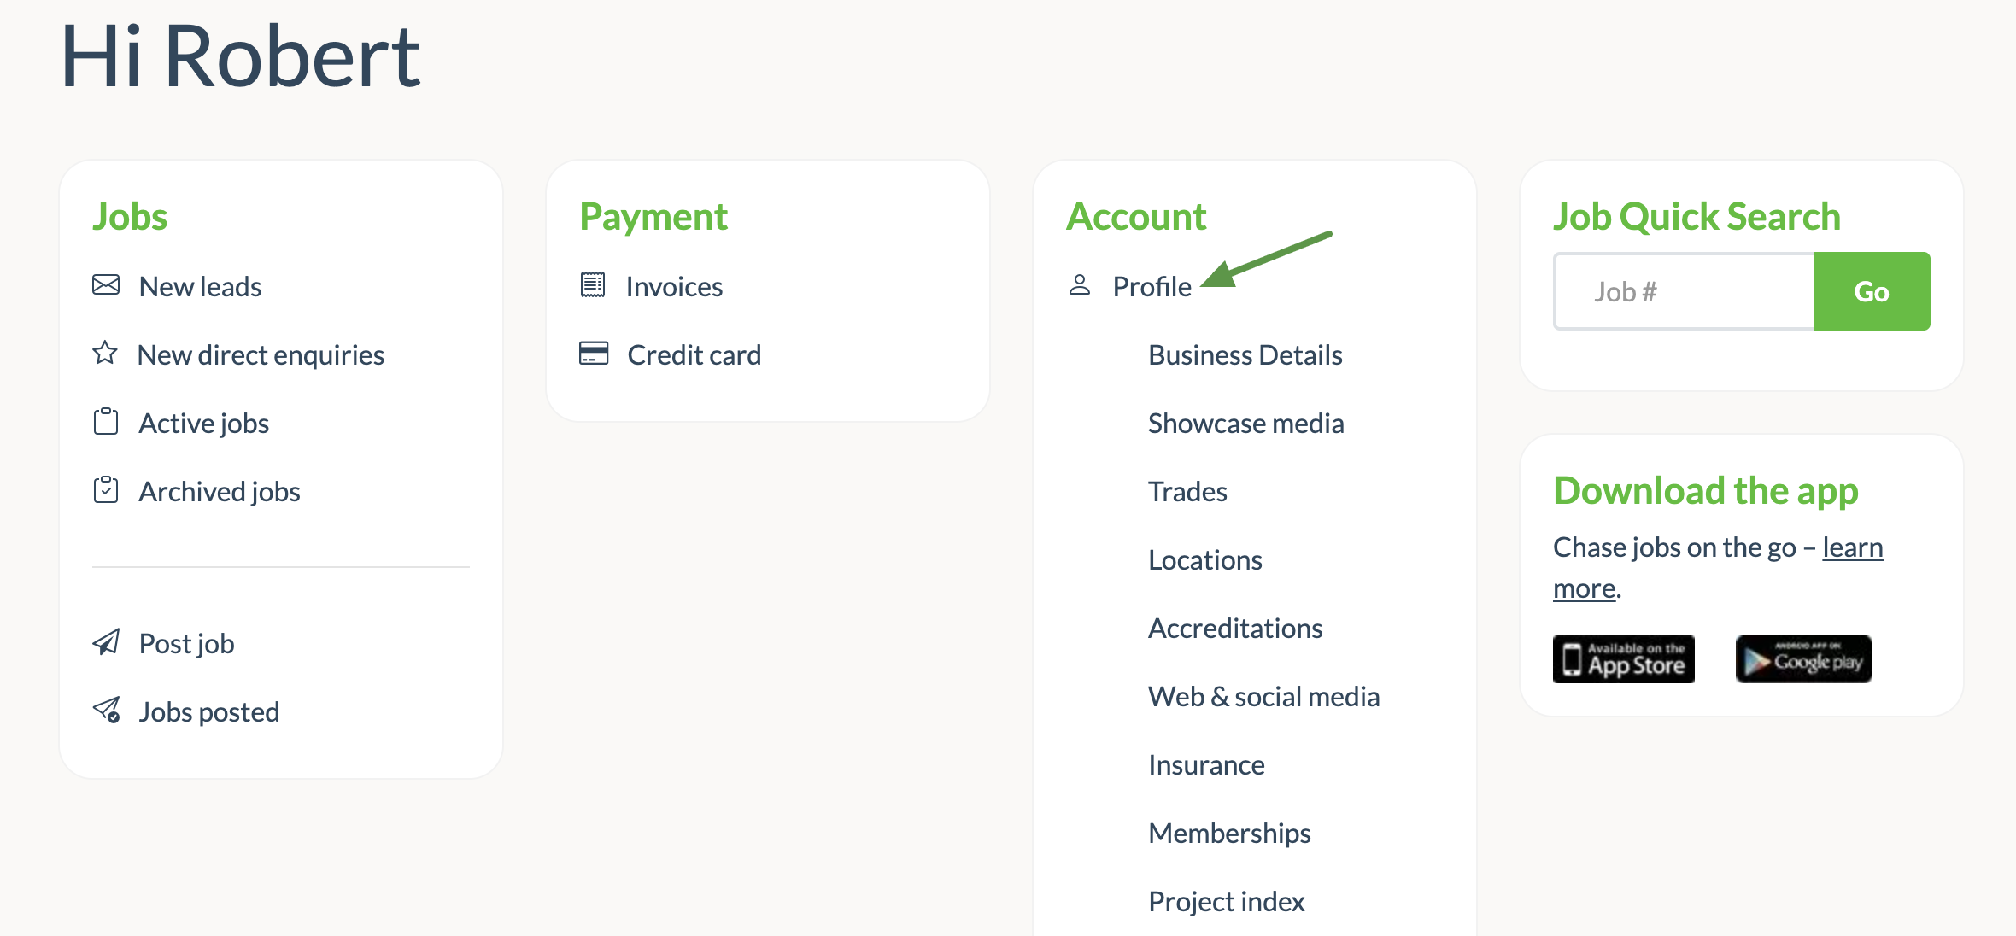The image size is (2016, 936).
Task: Click the sent-plane icon beside Jobs posted
Action: click(107, 710)
